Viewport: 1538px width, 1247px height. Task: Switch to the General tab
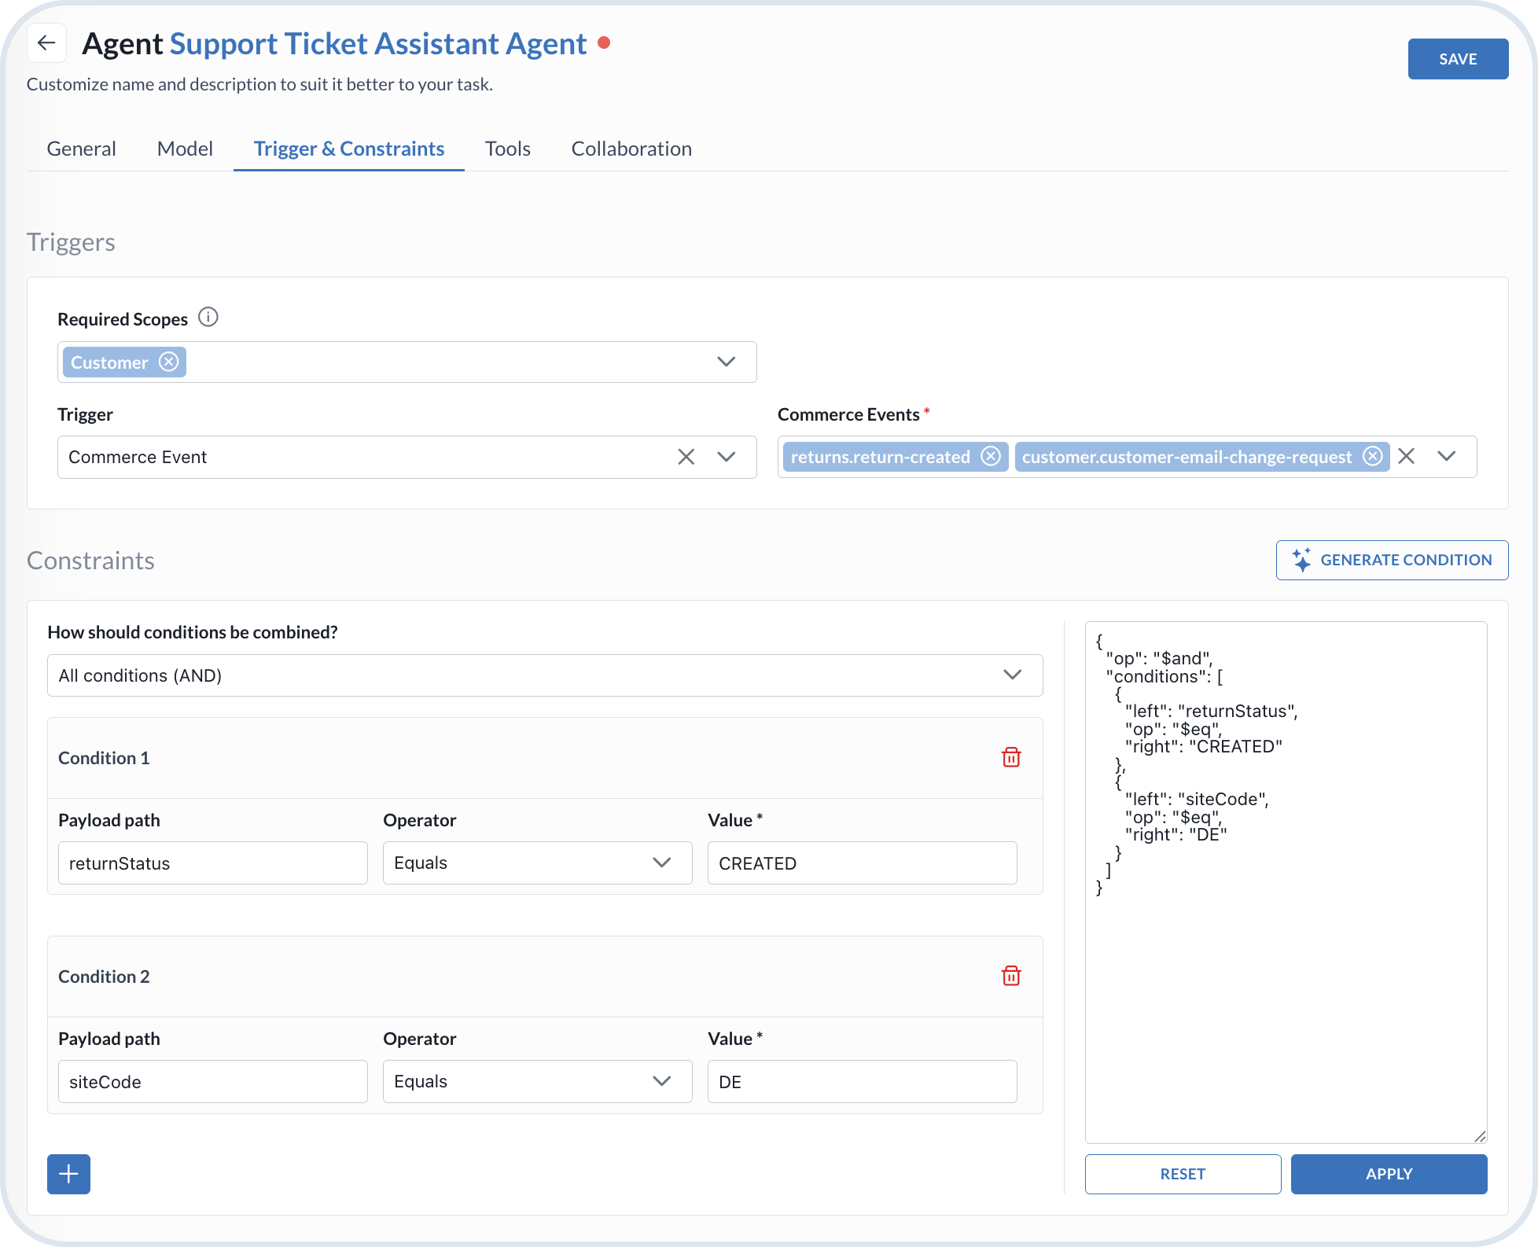point(81,149)
